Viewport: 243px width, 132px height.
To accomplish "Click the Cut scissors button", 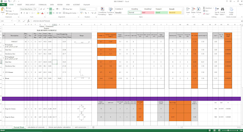I will (8, 8).
